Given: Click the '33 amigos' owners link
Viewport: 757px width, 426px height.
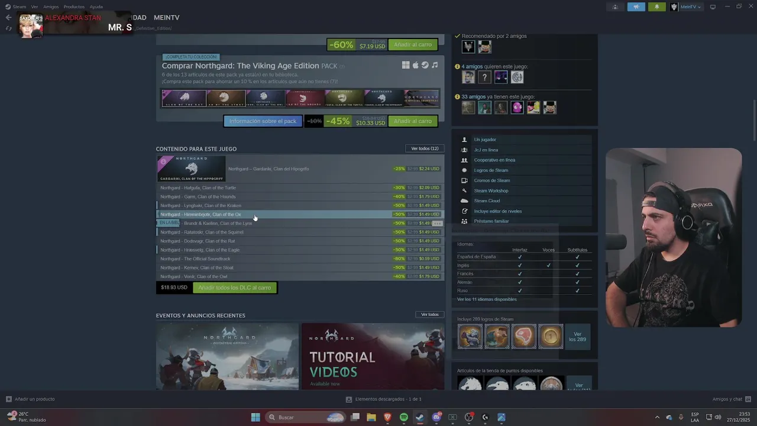Looking at the screenshot, I should click(x=473, y=96).
